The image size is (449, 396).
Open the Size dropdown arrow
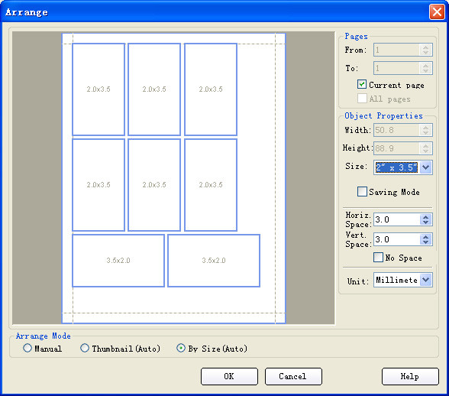[426, 167]
